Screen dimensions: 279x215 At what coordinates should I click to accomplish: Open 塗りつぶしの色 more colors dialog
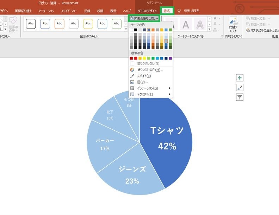pyautogui.click(x=151, y=70)
